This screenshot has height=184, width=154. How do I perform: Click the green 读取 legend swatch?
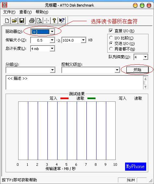pyautogui.click(x=91, y=98)
